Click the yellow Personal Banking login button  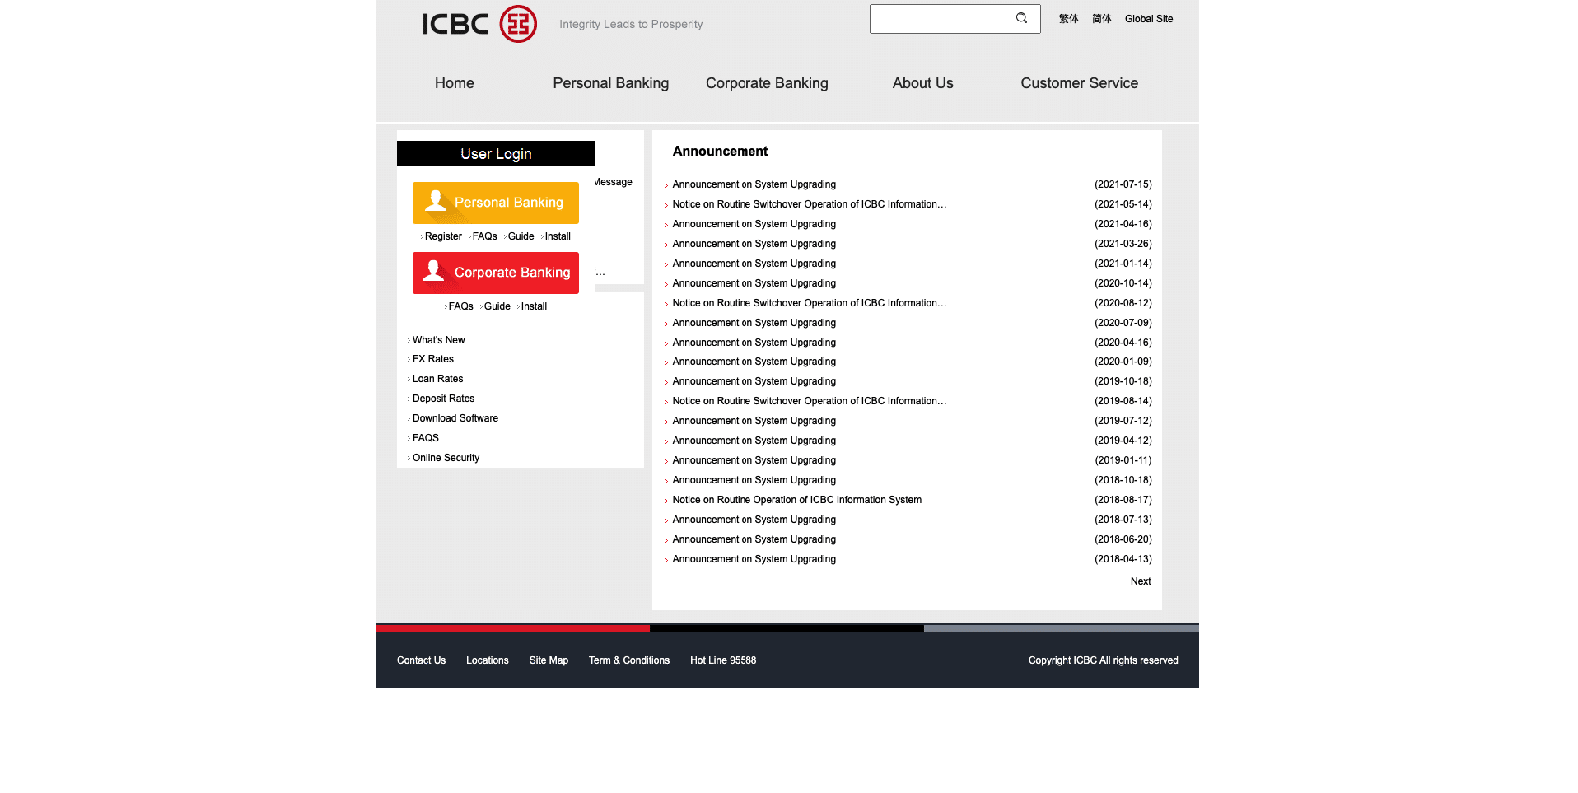pyautogui.click(x=496, y=203)
